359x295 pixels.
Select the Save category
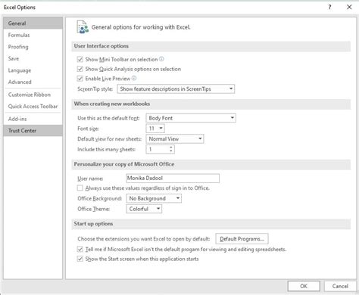point(33,58)
